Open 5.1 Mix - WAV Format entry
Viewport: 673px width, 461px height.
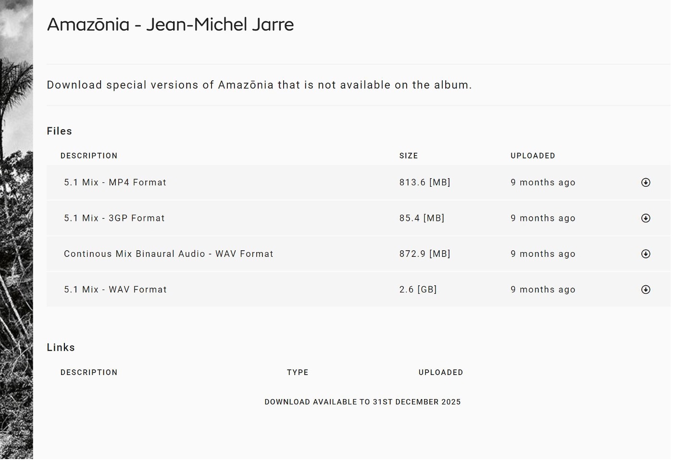(115, 290)
